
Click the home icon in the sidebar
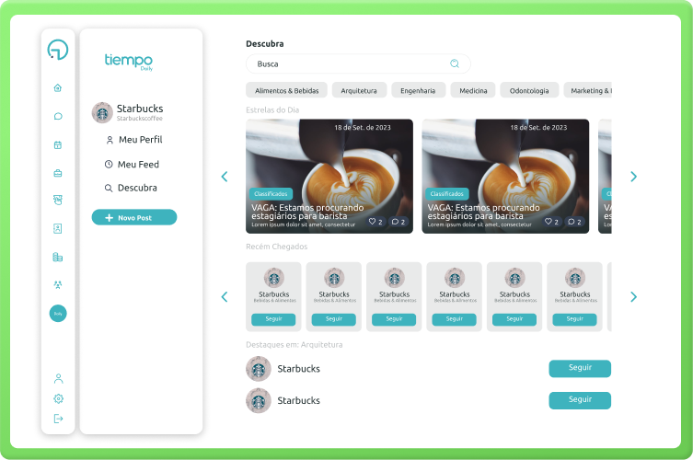tap(58, 88)
